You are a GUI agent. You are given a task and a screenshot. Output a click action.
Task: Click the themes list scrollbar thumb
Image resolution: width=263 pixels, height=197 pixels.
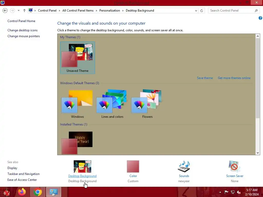tap(258, 78)
